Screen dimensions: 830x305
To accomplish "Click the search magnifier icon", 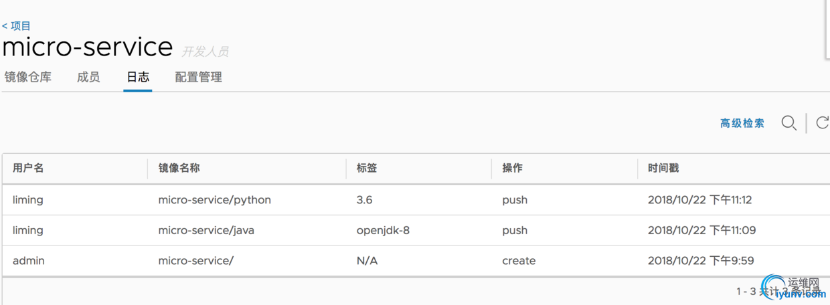I will pyautogui.click(x=789, y=123).
